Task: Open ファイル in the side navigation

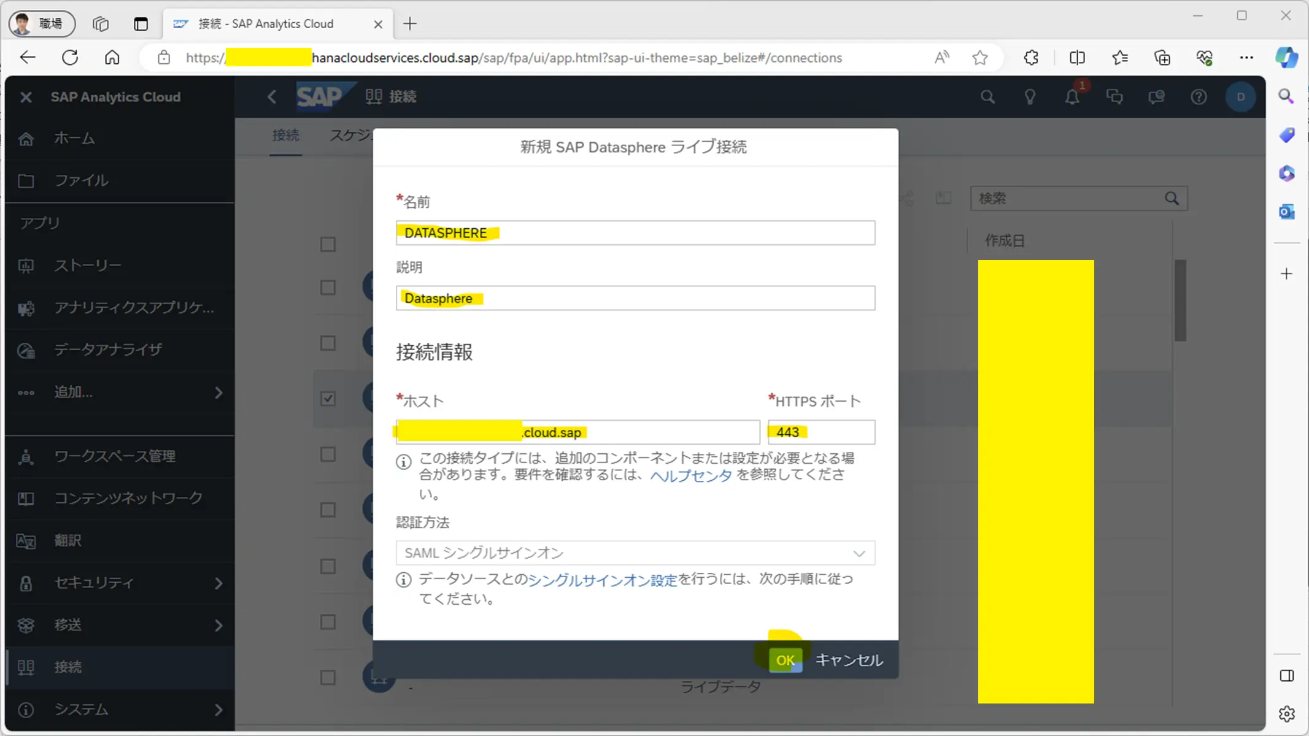Action: (x=120, y=180)
